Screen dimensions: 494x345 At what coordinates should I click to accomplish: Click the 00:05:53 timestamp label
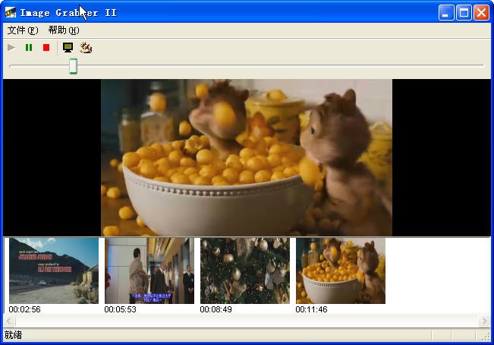click(x=121, y=309)
